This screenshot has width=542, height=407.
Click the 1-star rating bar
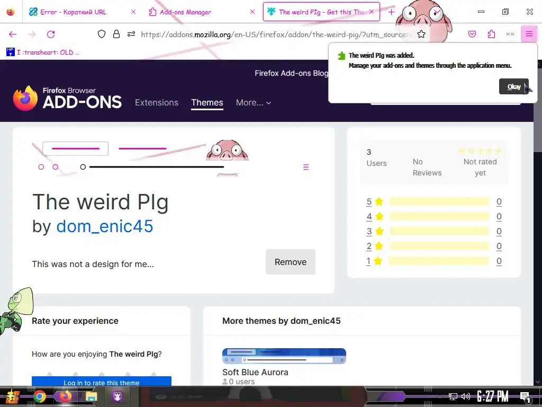pyautogui.click(x=439, y=261)
